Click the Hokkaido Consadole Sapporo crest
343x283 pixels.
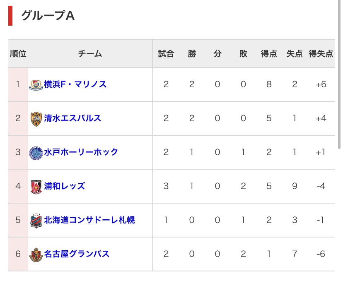[x=36, y=221]
